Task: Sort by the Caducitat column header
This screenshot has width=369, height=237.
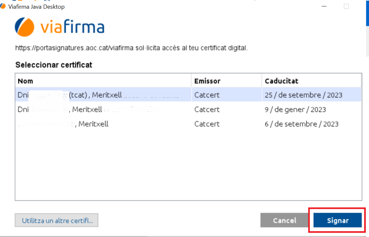Action: click(x=281, y=81)
